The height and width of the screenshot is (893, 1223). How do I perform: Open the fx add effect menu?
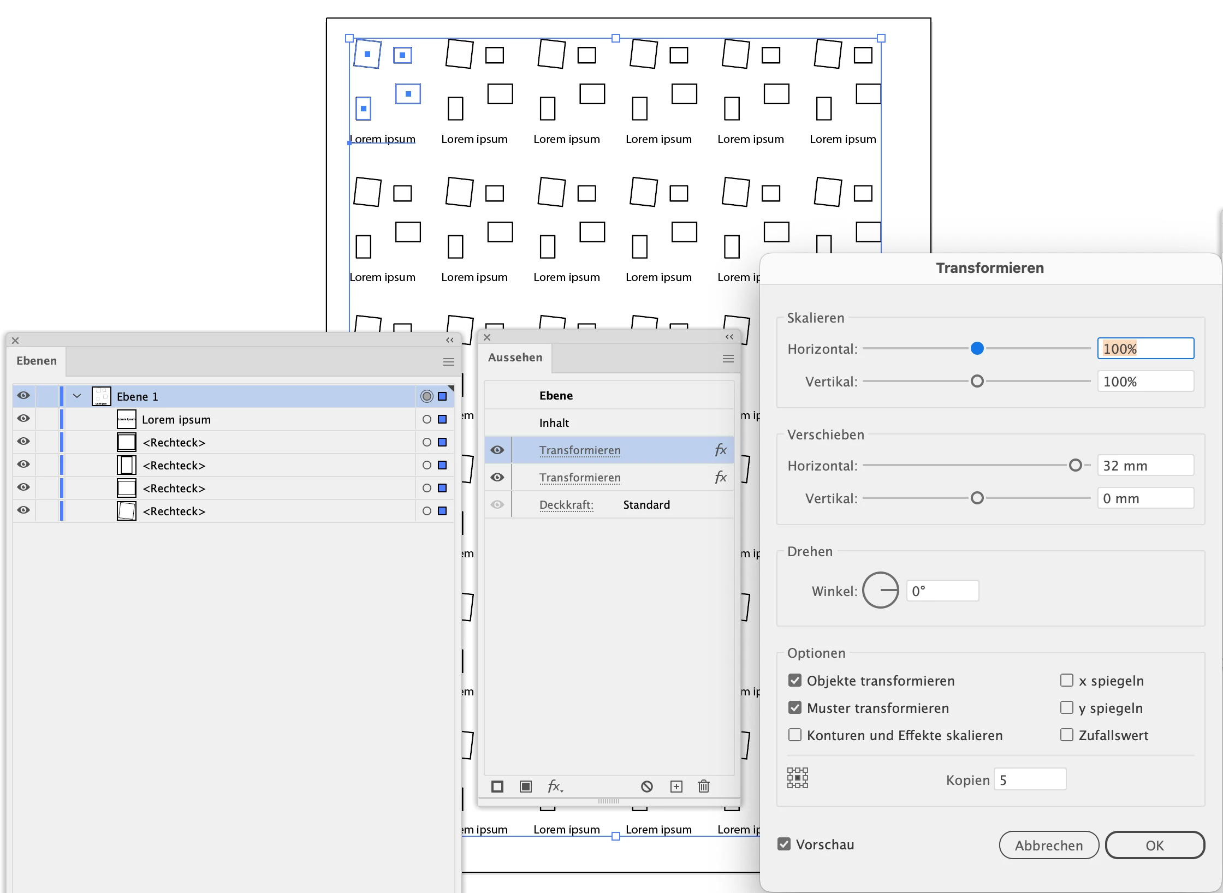pos(555,786)
